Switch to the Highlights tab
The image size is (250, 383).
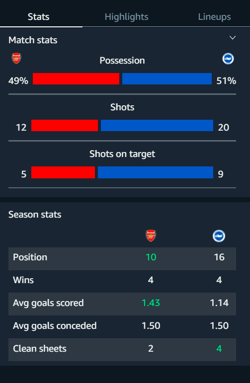(x=126, y=16)
